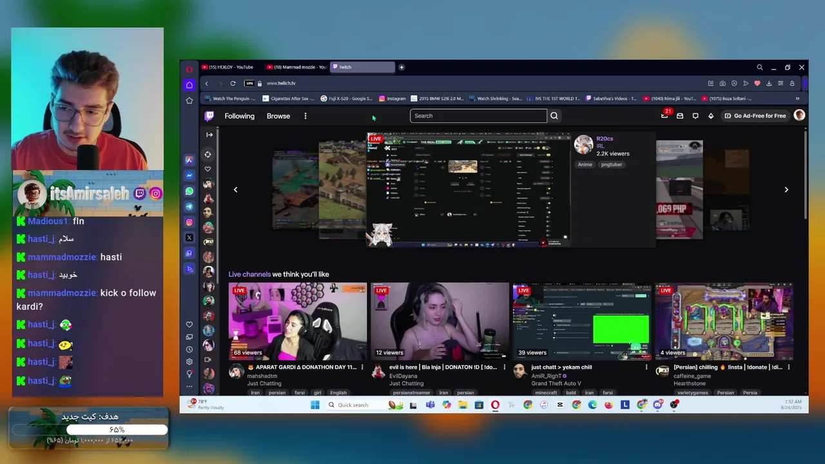Viewport: 825px width, 464px height.
Task: Take a snapshot with camera toolbar icon
Action: click(x=723, y=83)
